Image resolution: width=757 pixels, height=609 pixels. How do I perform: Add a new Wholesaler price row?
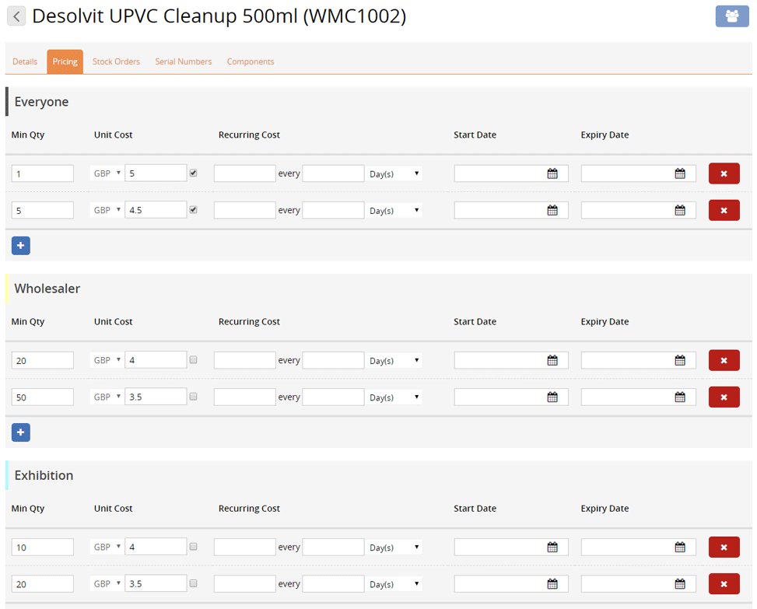pyautogui.click(x=21, y=432)
